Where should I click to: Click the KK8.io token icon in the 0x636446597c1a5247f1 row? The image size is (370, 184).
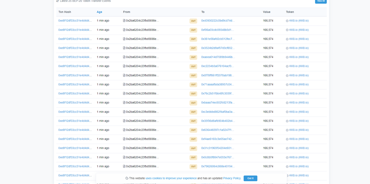(x=287, y=130)
